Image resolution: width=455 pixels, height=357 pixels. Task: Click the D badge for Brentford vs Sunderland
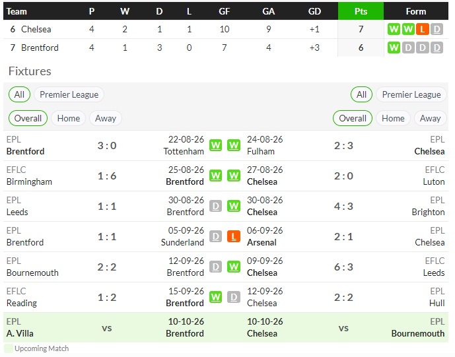click(x=215, y=237)
